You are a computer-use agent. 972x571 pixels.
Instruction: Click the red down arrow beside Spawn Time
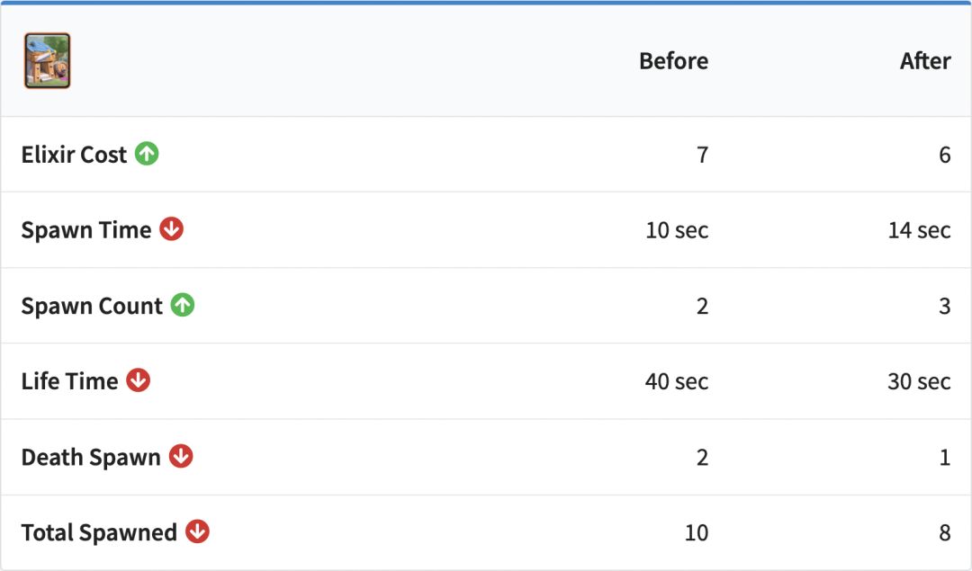(171, 229)
